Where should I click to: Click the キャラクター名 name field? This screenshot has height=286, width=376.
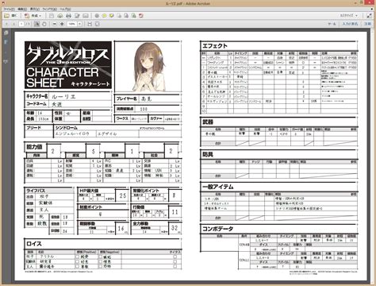tap(80, 96)
